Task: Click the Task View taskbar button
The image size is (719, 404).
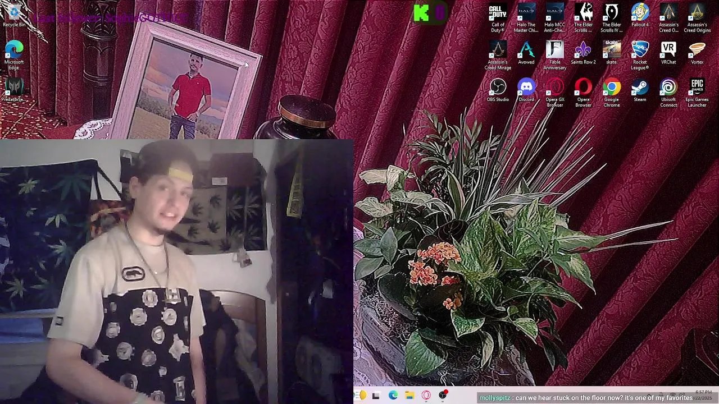Action: (376, 396)
